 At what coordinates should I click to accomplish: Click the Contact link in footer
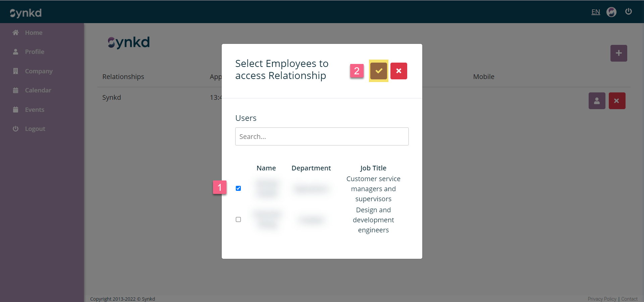pos(629,299)
